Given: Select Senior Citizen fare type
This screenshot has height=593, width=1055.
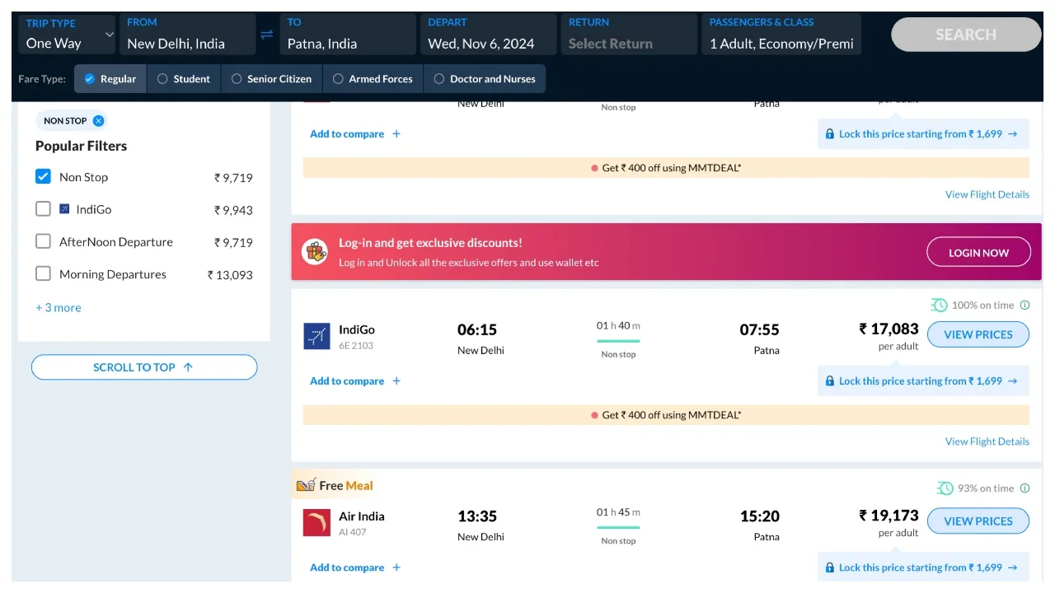Looking at the screenshot, I should [272, 79].
